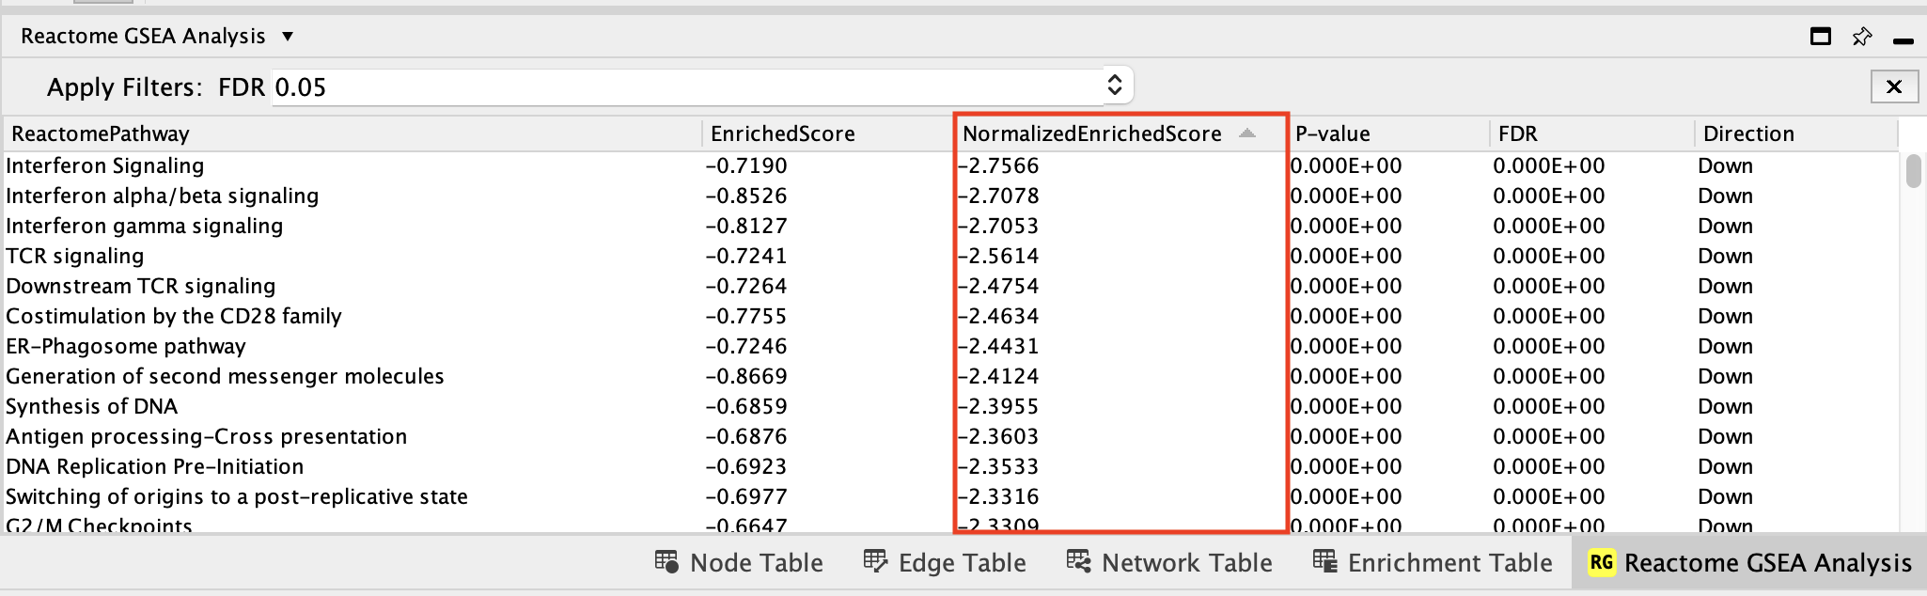
Task: Close the filter panel with X button
Action: pos(1894,86)
